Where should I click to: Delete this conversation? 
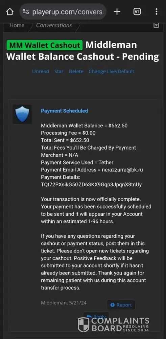[76, 71]
